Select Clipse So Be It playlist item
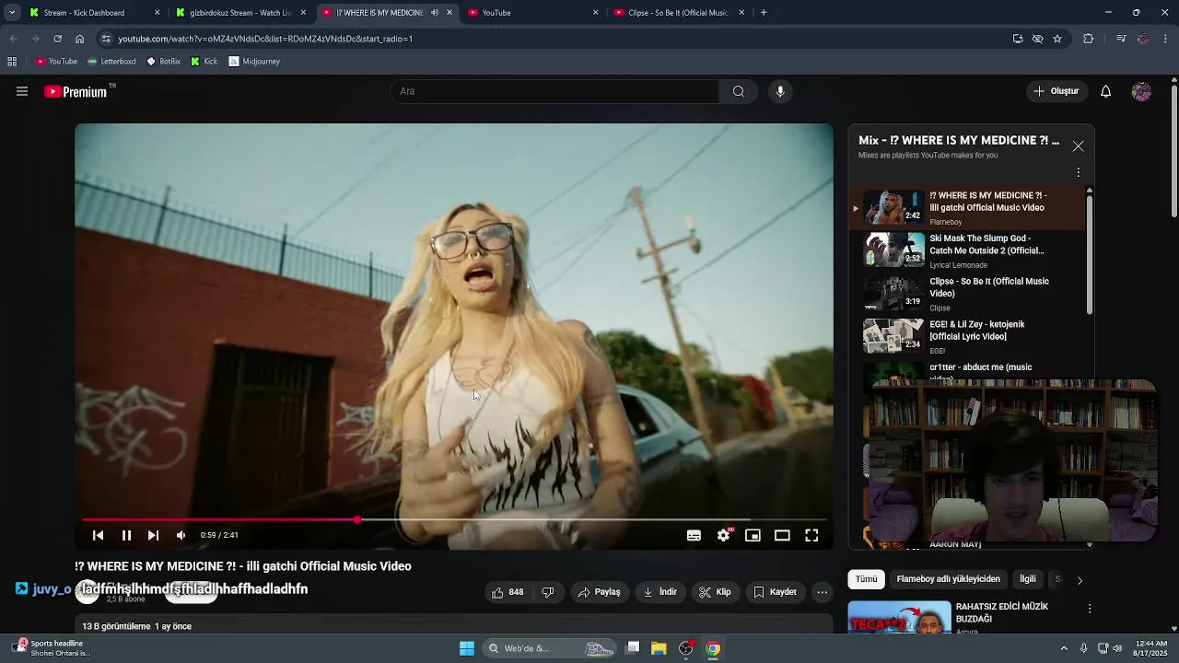Image resolution: width=1179 pixels, height=663 pixels. [x=966, y=294]
